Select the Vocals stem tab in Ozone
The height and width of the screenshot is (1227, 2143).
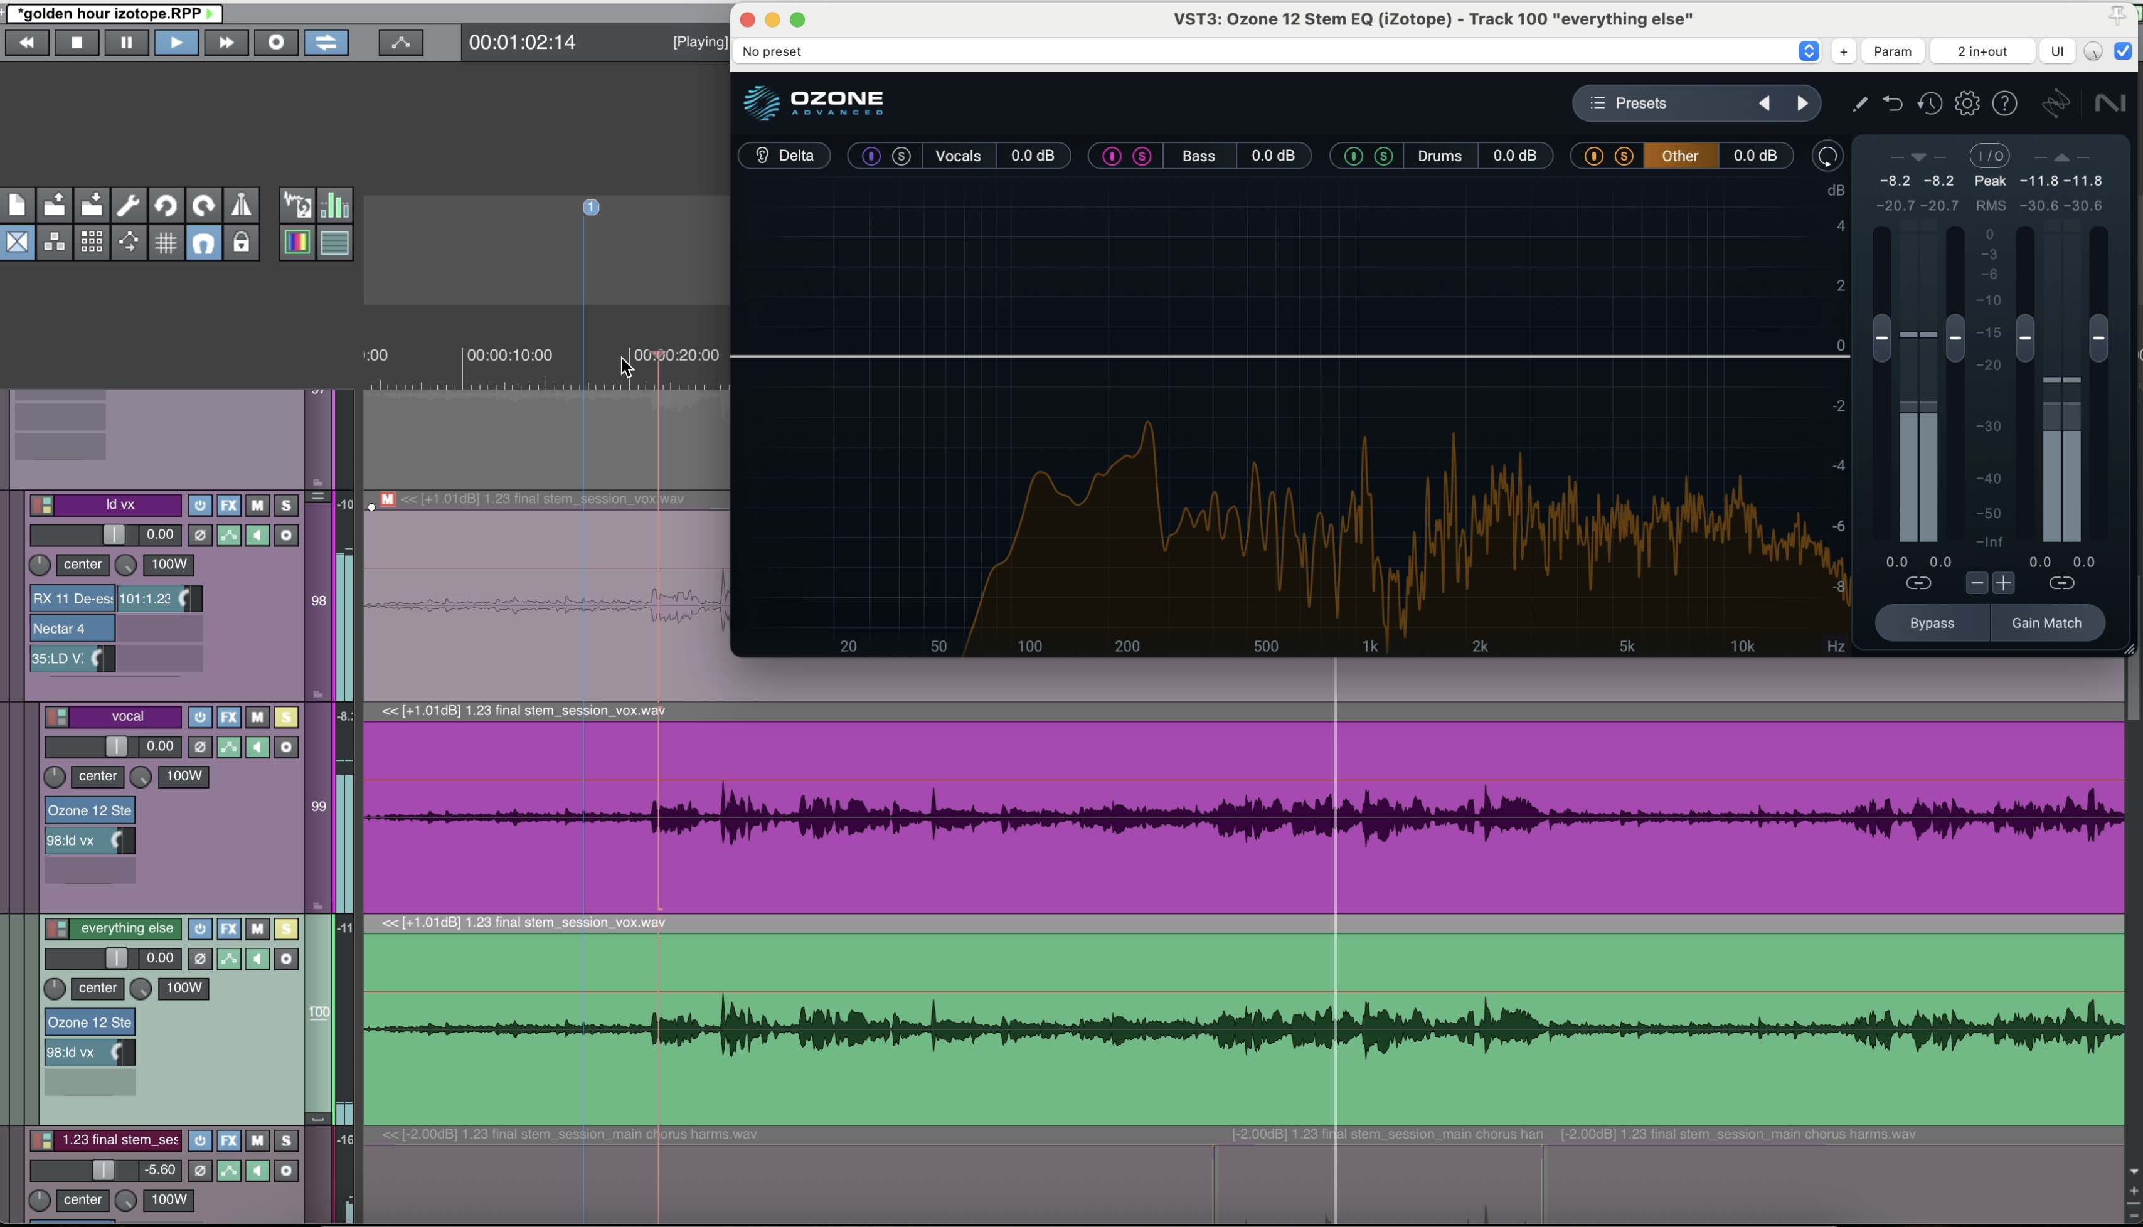[x=957, y=155]
